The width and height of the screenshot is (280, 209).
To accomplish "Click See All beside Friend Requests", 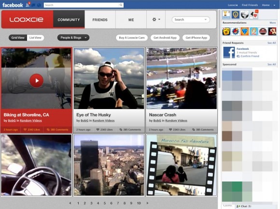I will pos(271,43).
